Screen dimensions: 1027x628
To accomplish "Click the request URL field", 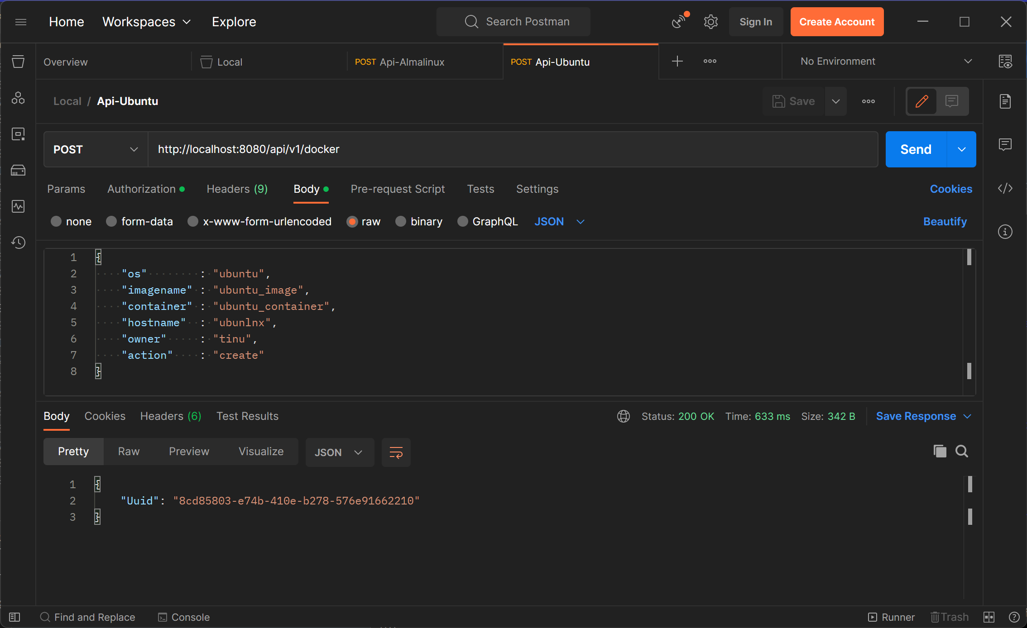I will click(512, 149).
